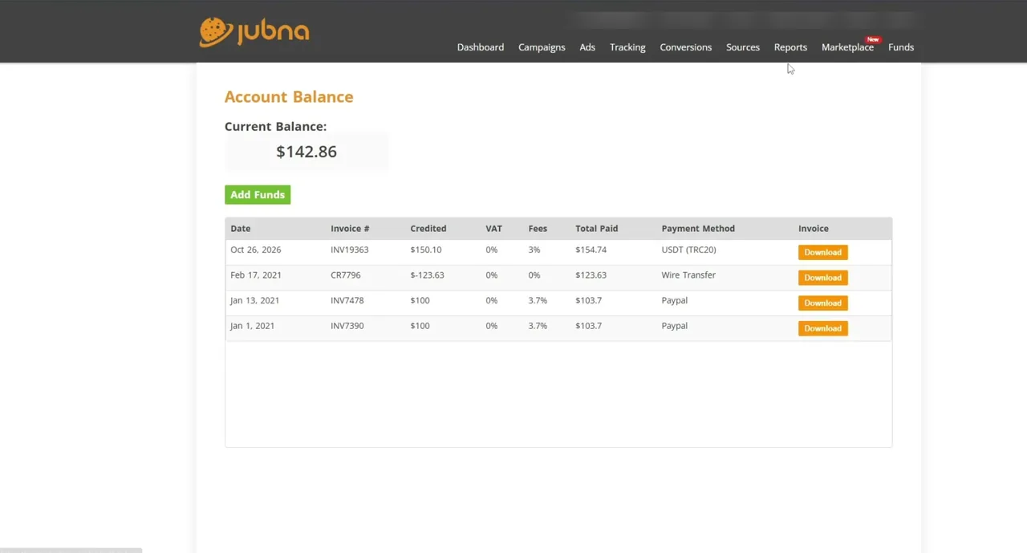Click the New badge on Marketplace
Image resolution: width=1027 pixels, height=553 pixels.
click(873, 39)
